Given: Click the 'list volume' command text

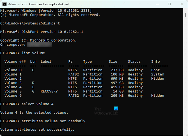Looking at the screenshot, I should (33, 53).
